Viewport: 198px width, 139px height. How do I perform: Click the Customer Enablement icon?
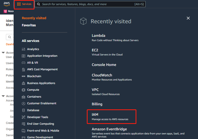click(24, 103)
